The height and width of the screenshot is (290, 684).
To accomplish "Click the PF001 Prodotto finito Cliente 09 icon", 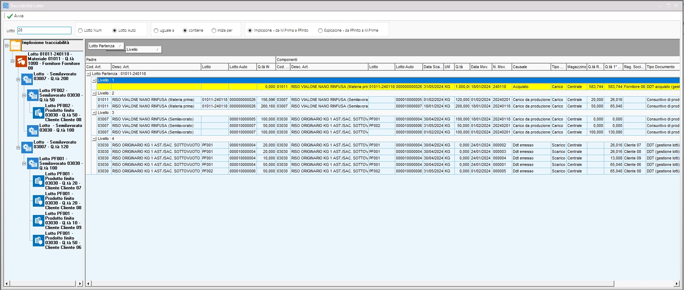I will [x=39, y=221].
